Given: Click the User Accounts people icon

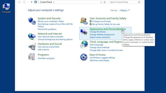Looking at the screenshot, I should [84, 21].
